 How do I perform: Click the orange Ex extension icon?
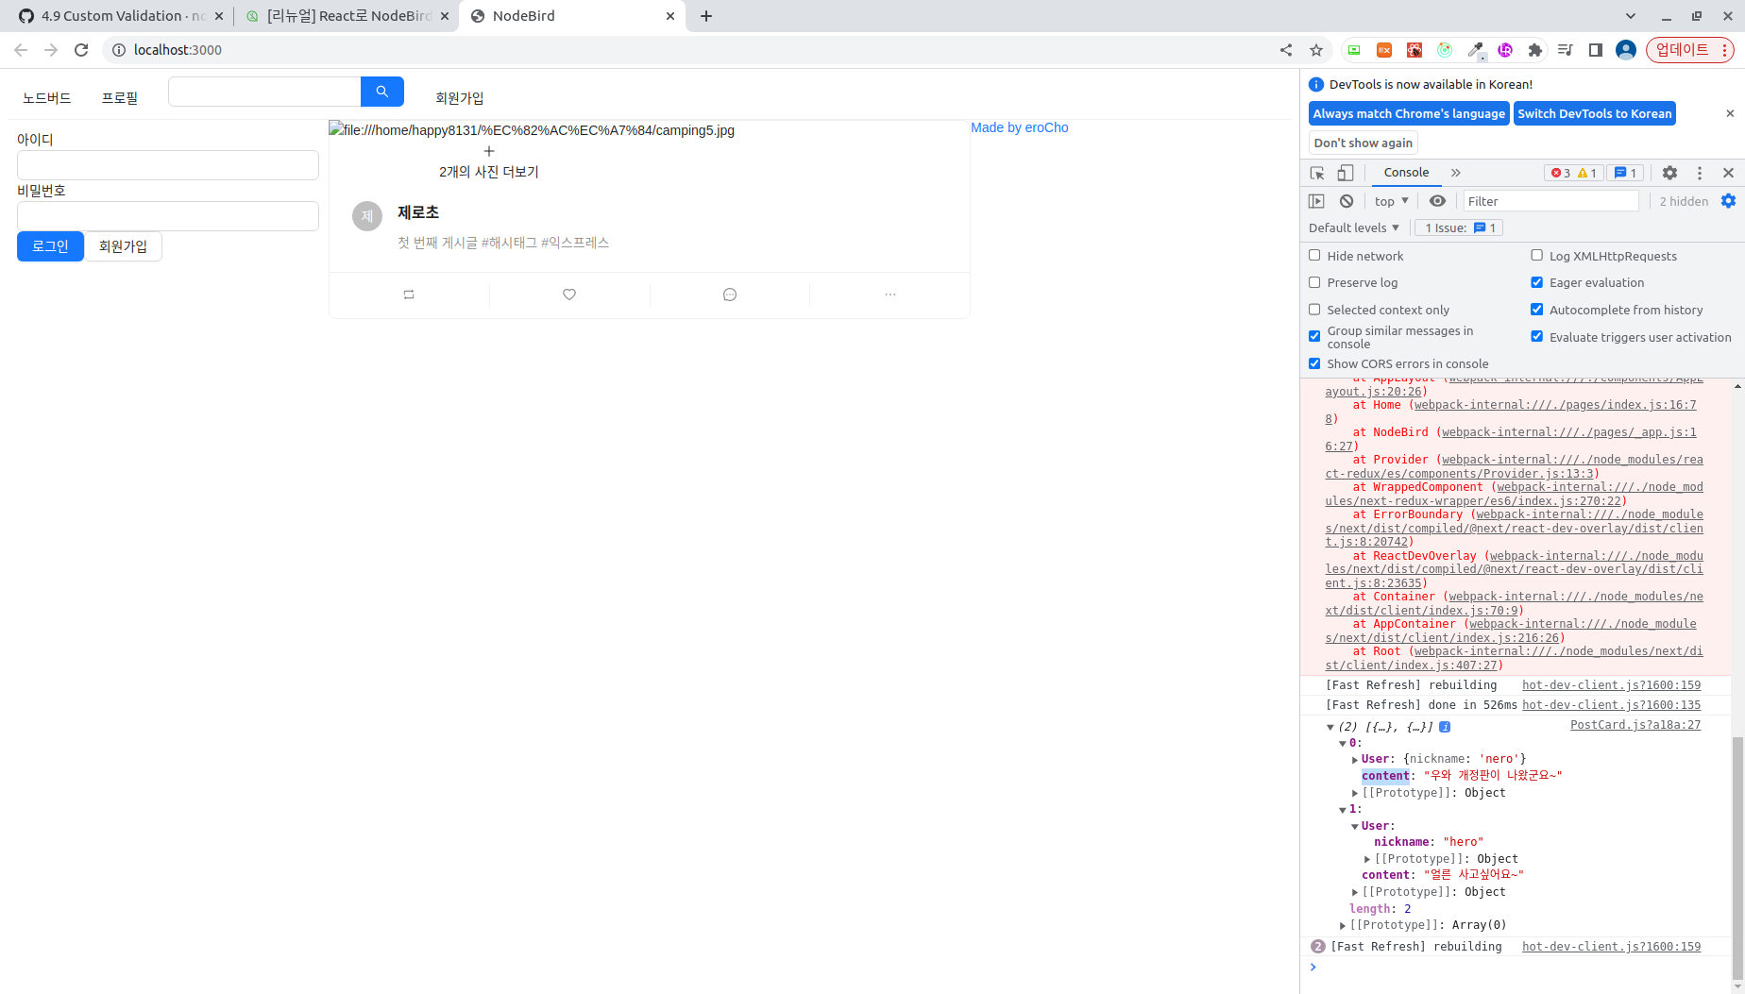(x=1384, y=50)
